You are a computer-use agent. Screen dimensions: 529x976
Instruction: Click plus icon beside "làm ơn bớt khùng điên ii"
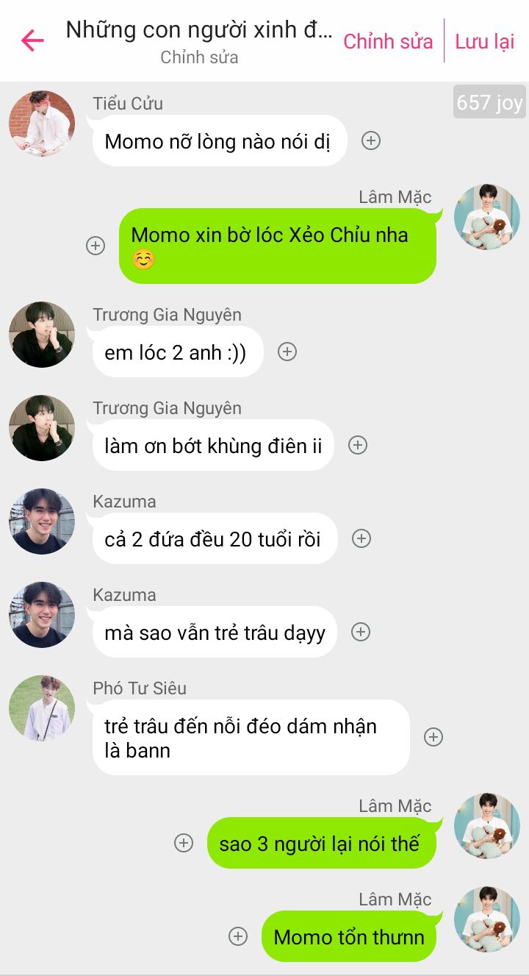coord(358,445)
